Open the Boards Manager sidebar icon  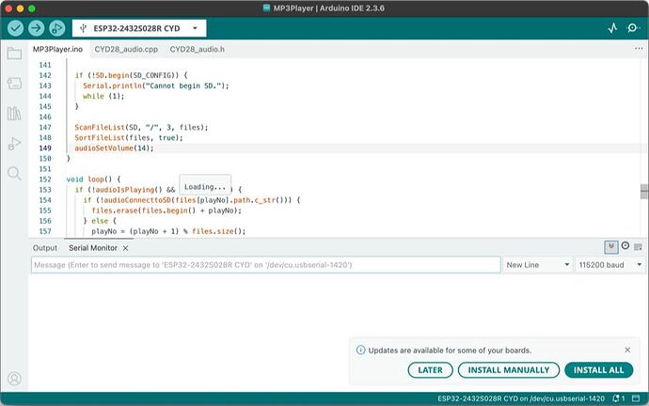(14, 84)
